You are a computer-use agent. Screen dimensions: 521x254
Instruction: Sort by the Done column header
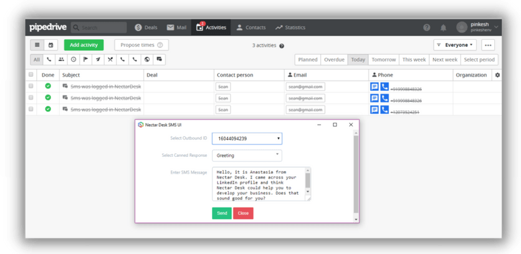pyautogui.click(x=48, y=75)
